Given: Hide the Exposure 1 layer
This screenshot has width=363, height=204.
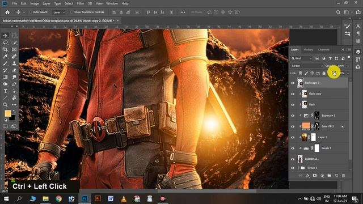Looking at the screenshot, I should tap(293, 116).
